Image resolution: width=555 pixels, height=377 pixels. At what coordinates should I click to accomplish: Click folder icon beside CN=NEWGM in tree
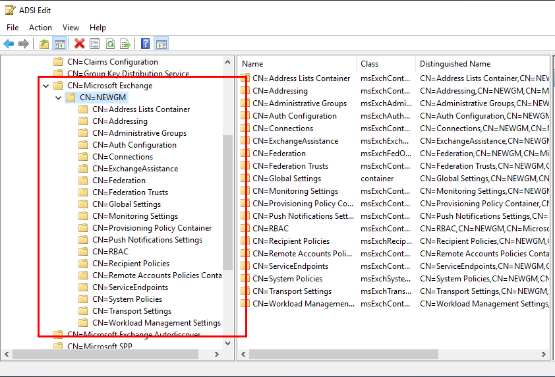[71, 98]
